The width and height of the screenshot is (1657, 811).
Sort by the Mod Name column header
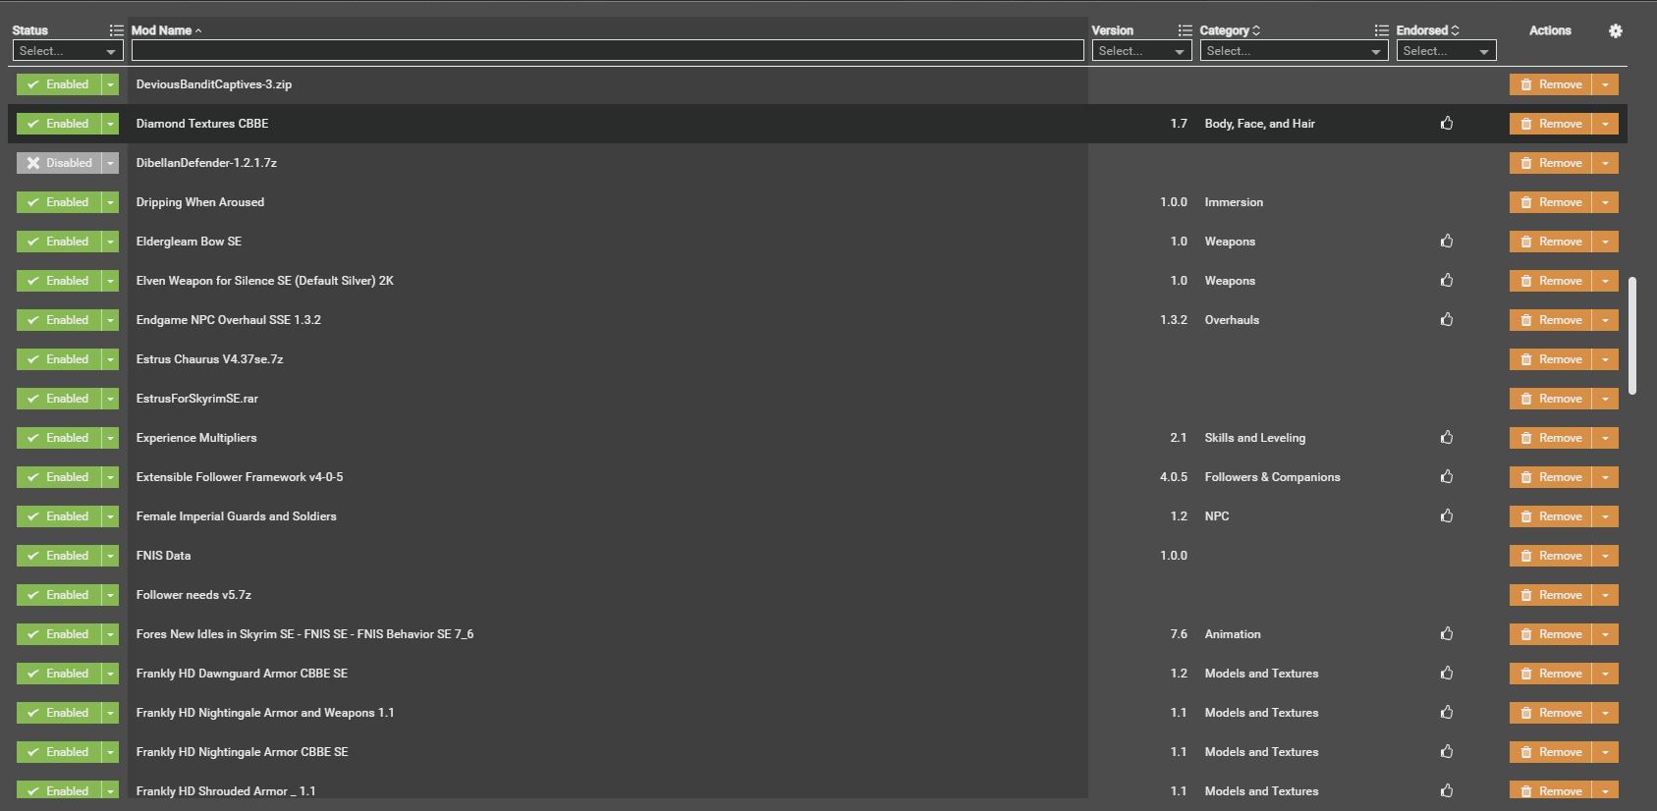[166, 30]
